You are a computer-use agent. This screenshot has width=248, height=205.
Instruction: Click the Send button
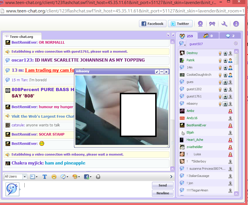[162, 185]
